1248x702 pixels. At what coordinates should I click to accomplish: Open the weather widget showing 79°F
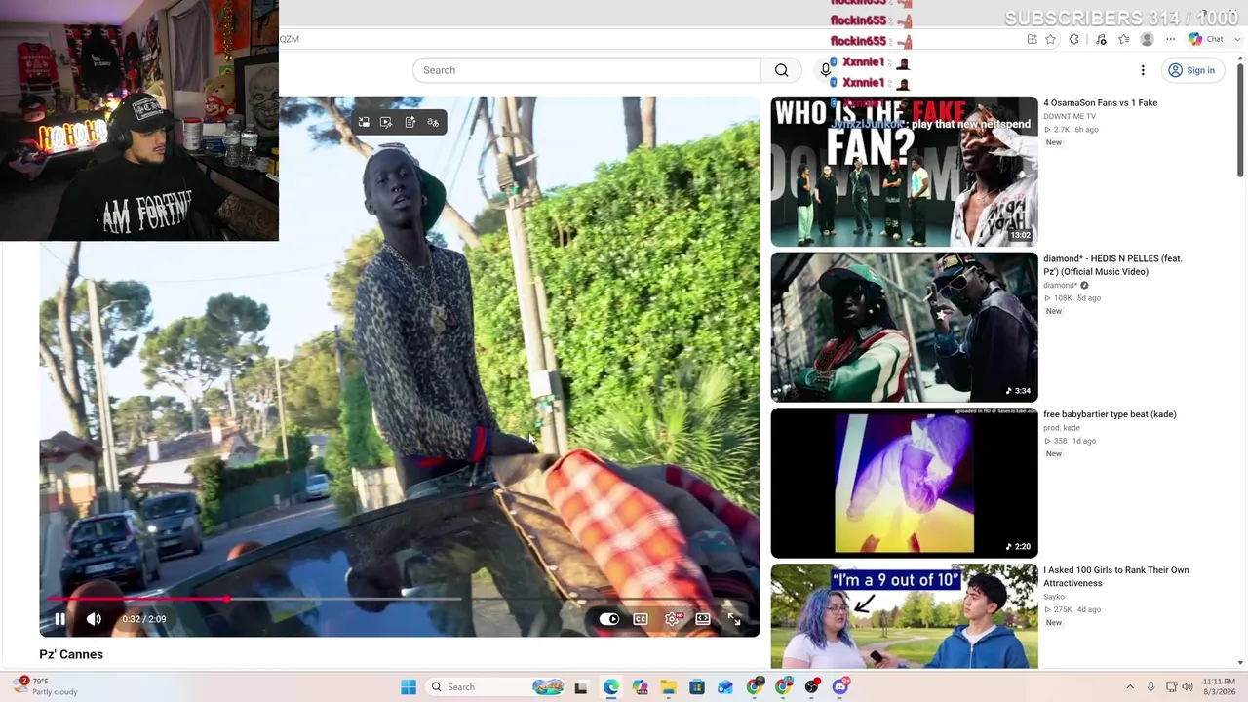(x=45, y=686)
